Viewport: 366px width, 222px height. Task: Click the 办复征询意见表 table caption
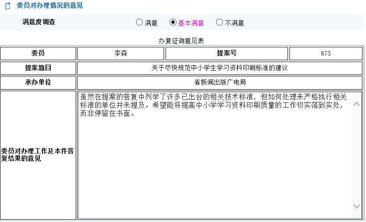181,41
